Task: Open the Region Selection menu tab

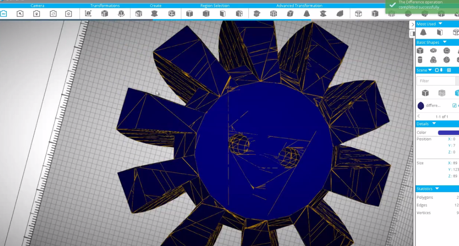Action: (x=215, y=6)
